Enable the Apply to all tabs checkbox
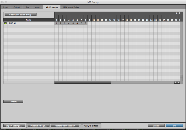Screen dimensions: 186x130 [x=82, y=126]
